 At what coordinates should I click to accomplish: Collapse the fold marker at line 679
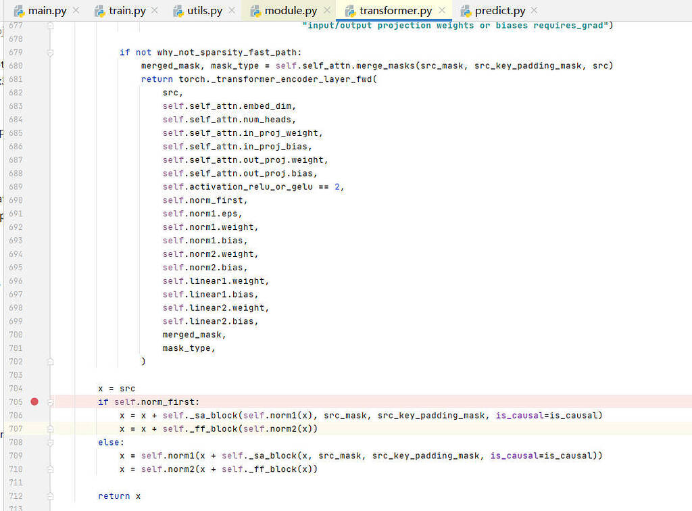[51, 52]
